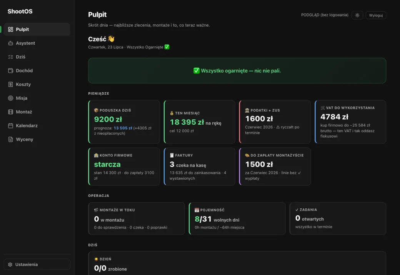Go to the Dziś page

37,57
